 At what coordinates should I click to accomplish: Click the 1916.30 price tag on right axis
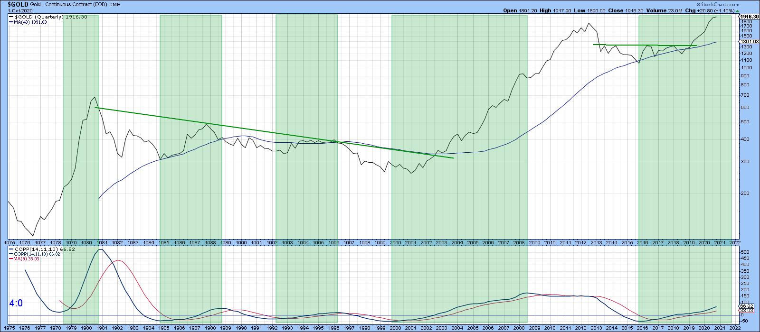749,17
